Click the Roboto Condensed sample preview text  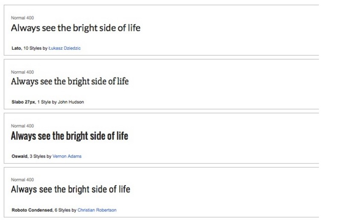click(70, 189)
